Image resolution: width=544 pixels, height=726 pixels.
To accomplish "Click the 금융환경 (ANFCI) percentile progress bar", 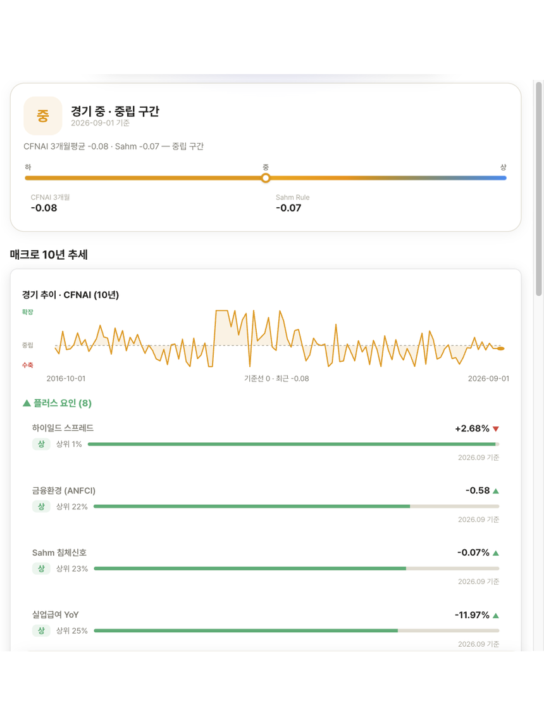I will click(296, 507).
